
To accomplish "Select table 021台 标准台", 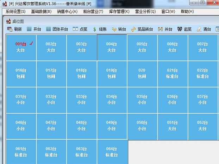I will (x=173, y=74).
